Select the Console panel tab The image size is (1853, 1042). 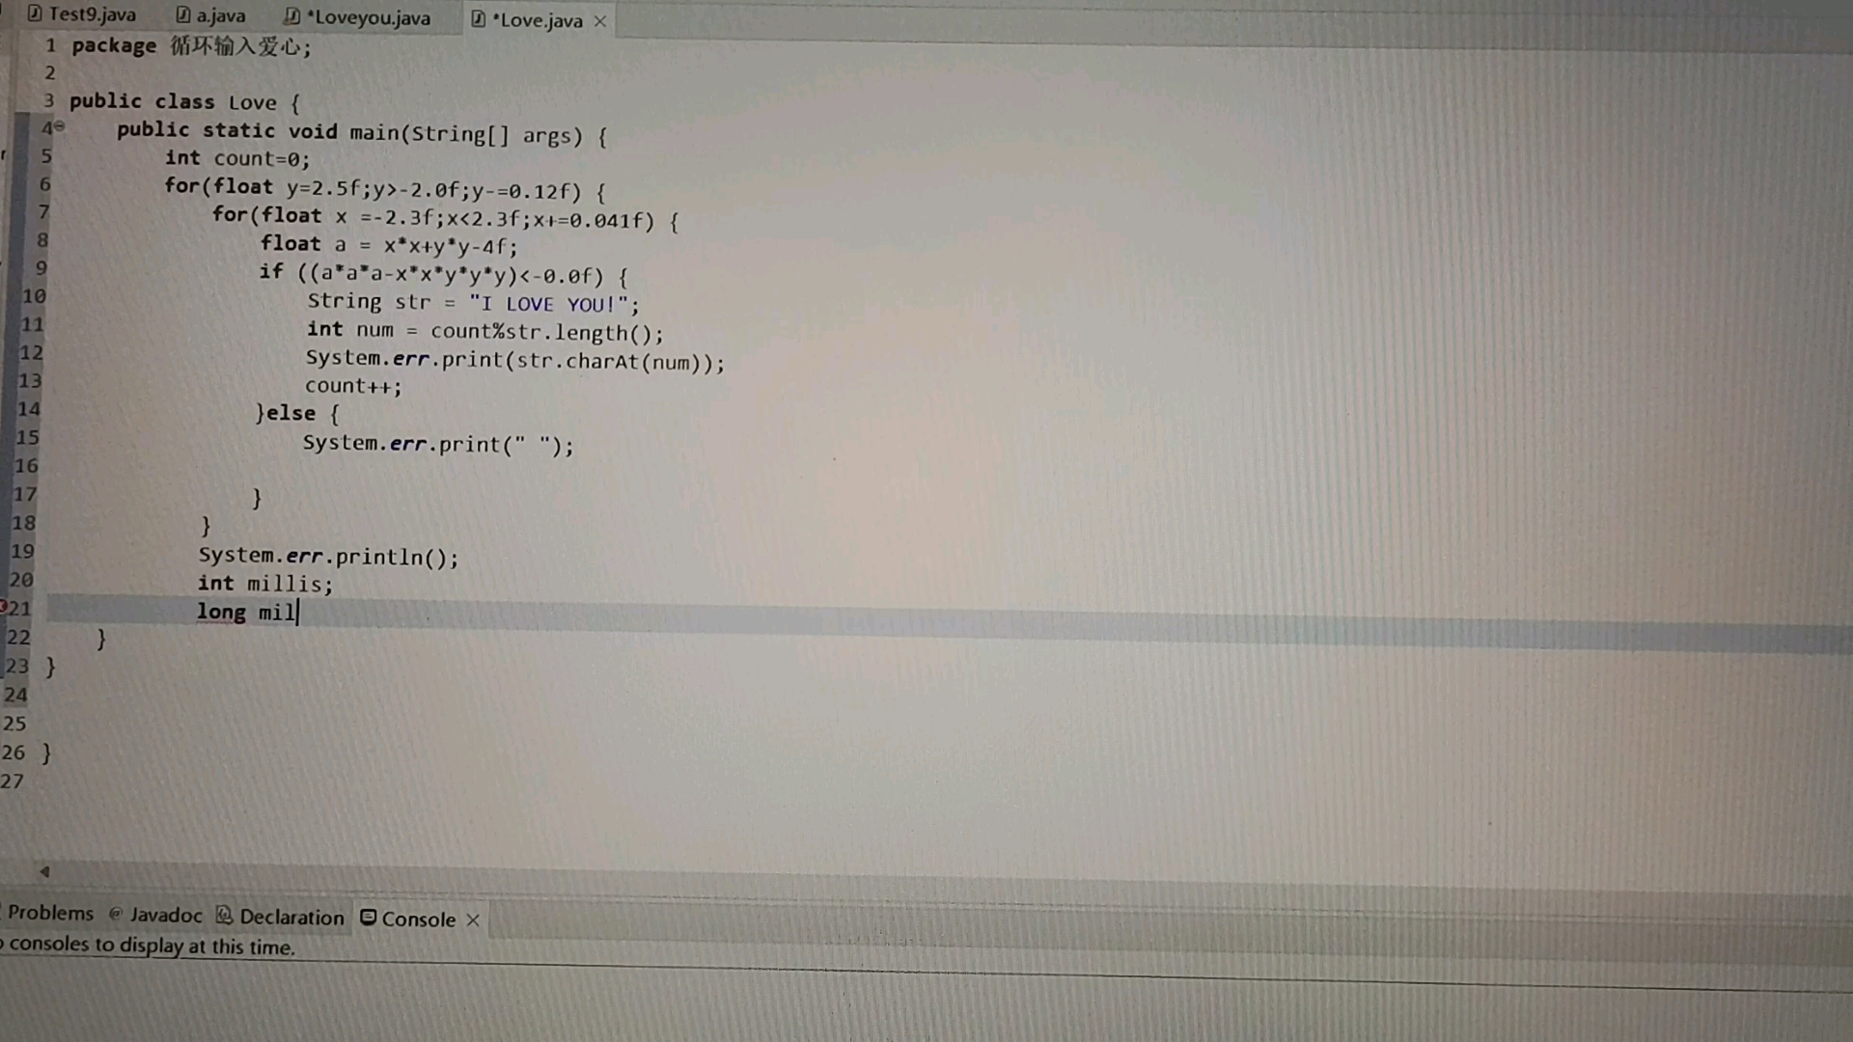[418, 918]
